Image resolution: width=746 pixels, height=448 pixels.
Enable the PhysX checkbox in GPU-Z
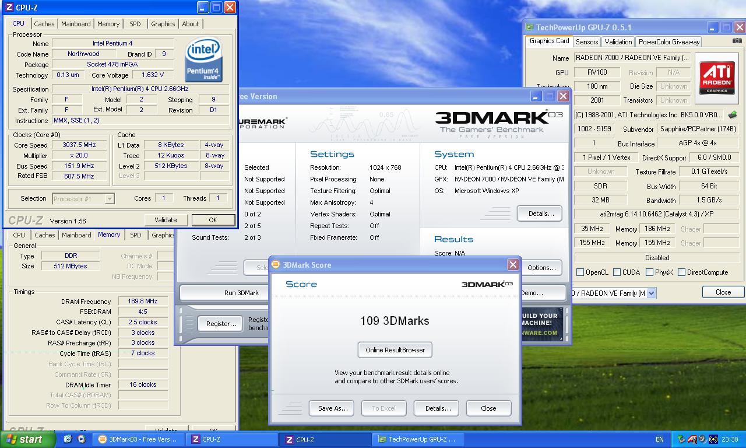pos(649,272)
